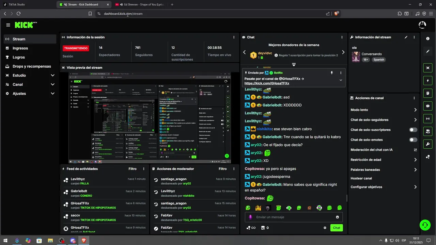Open the user avatar menu at top right
The height and width of the screenshot is (245, 436).
pos(422,25)
